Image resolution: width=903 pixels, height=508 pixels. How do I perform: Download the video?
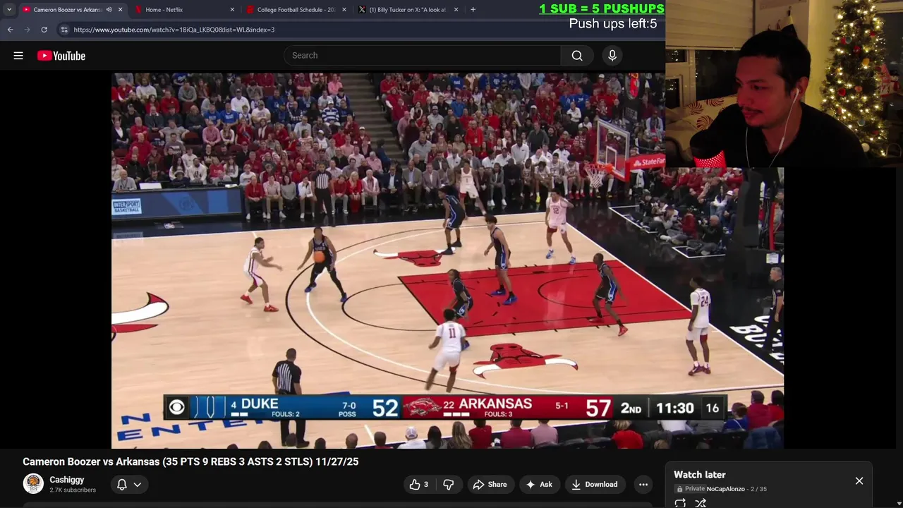(x=595, y=485)
